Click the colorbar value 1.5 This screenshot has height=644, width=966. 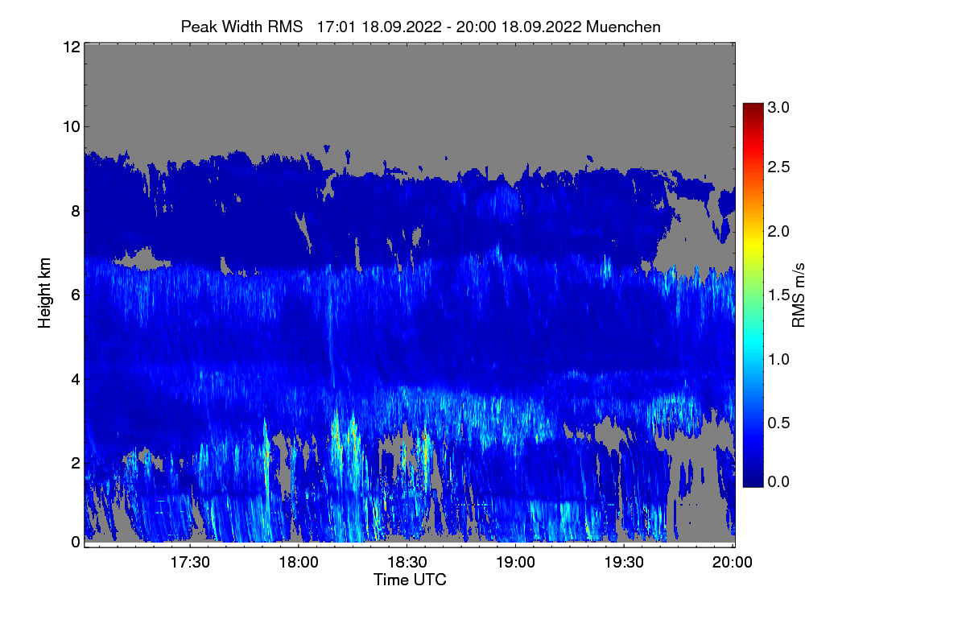(779, 295)
